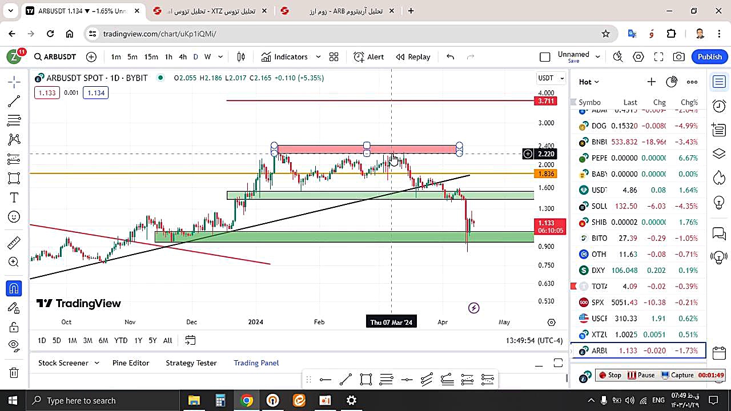Open Chrome in the Windows taskbar
The width and height of the screenshot is (731, 411).
point(247,401)
